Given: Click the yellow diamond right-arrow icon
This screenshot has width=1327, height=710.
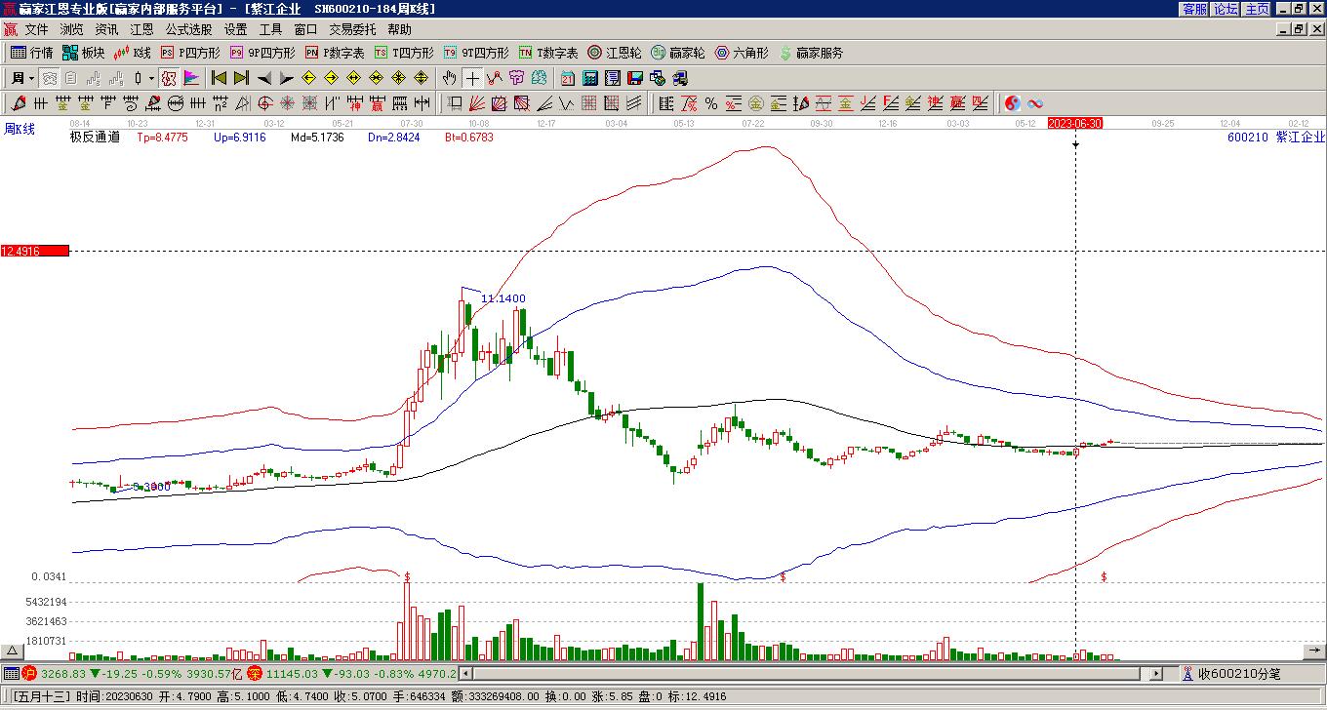Looking at the screenshot, I should [x=331, y=78].
